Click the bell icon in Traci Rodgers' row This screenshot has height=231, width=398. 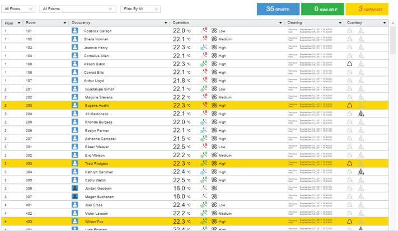tap(350, 163)
